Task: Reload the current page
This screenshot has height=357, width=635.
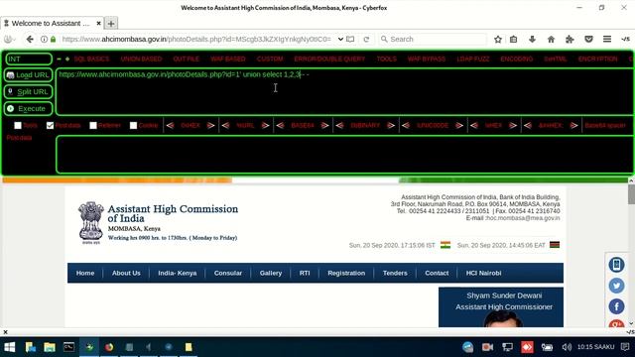Action: pyautogui.click(x=366, y=40)
